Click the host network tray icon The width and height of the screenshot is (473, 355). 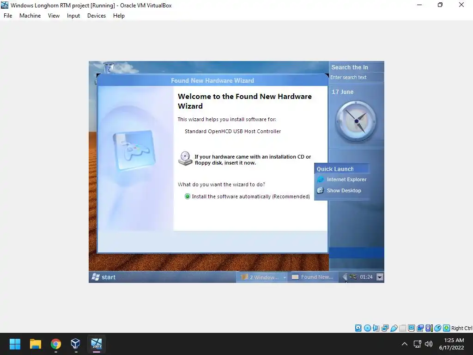(x=418, y=344)
